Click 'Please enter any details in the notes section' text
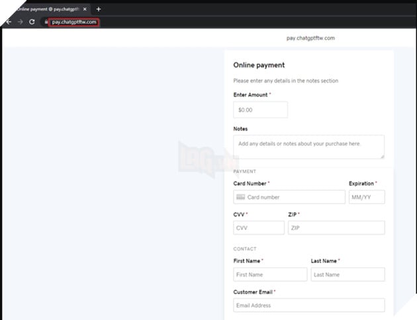 (x=286, y=81)
